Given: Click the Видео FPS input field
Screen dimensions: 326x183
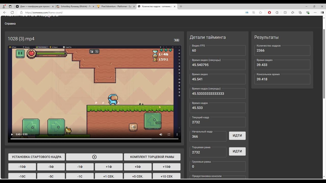Looking at the screenshot, I should [x=218, y=50].
